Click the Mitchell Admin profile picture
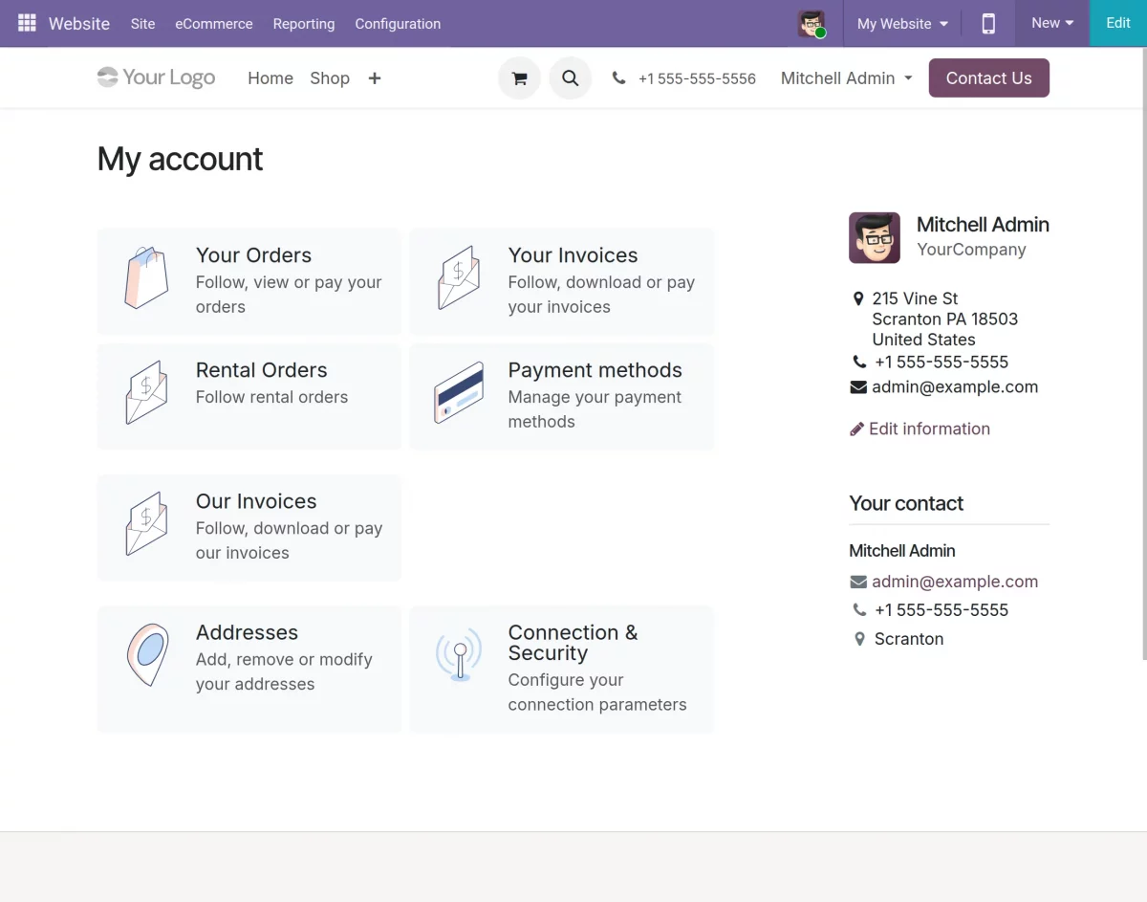Screen dimensions: 1147x902 point(875,238)
